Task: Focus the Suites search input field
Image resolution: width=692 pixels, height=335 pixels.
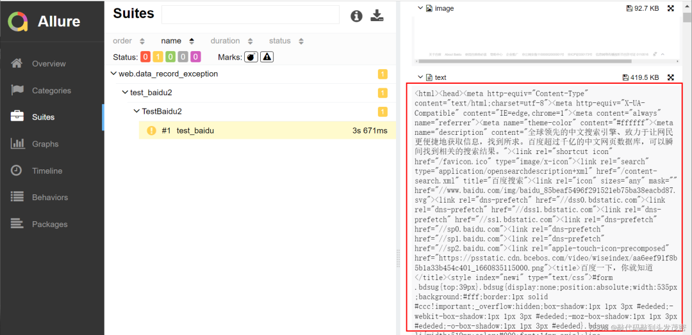Action: coord(251,15)
